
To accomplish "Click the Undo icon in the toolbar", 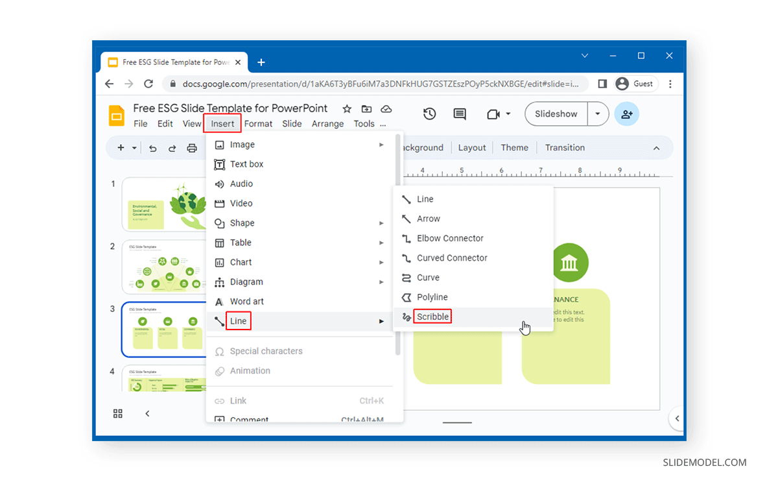I will tap(153, 148).
